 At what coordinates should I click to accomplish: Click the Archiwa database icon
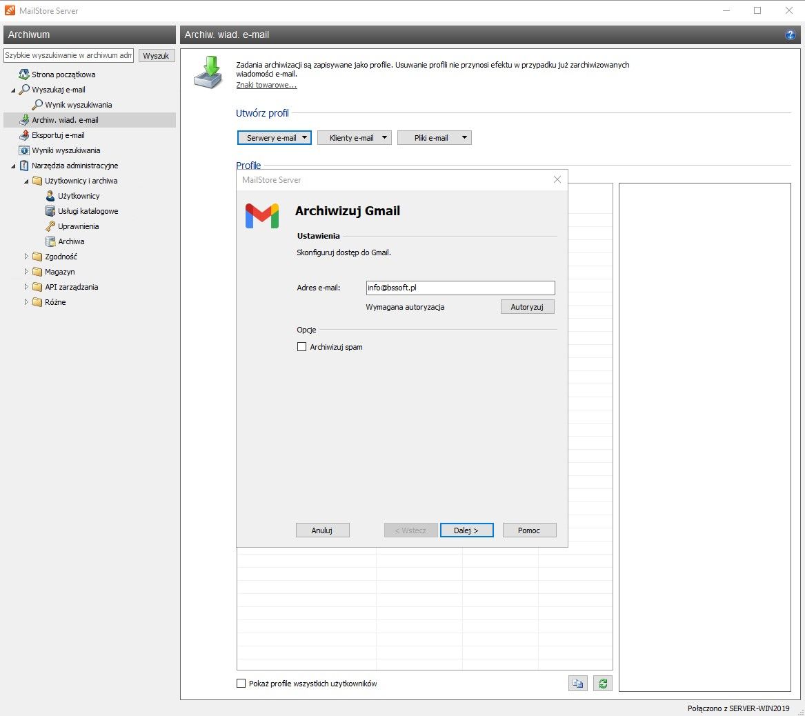(x=50, y=241)
